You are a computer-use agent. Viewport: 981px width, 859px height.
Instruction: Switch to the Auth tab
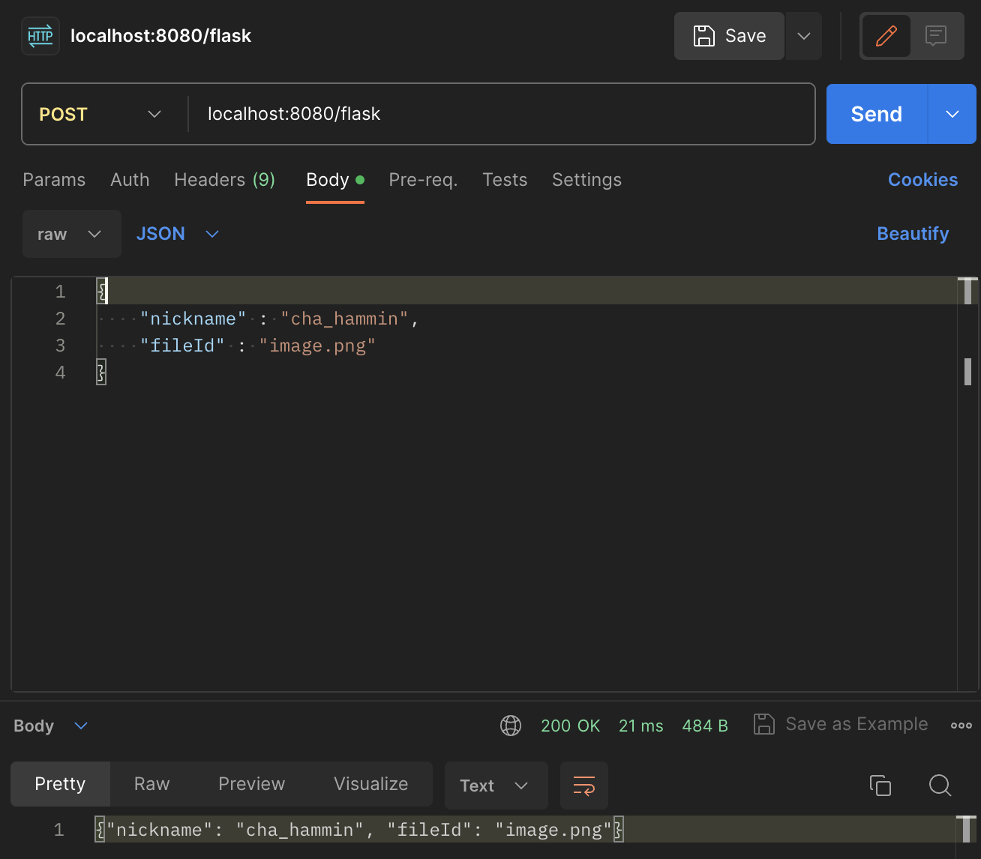tap(130, 180)
